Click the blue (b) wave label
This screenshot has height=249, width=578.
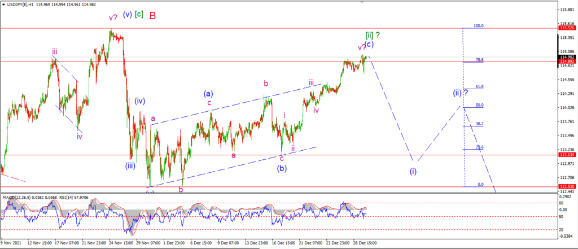(x=282, y=169)
